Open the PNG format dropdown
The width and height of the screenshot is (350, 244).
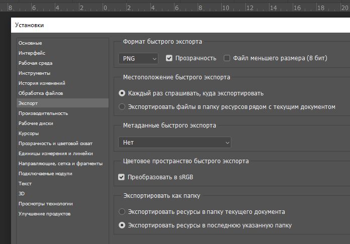click(138, 59)
